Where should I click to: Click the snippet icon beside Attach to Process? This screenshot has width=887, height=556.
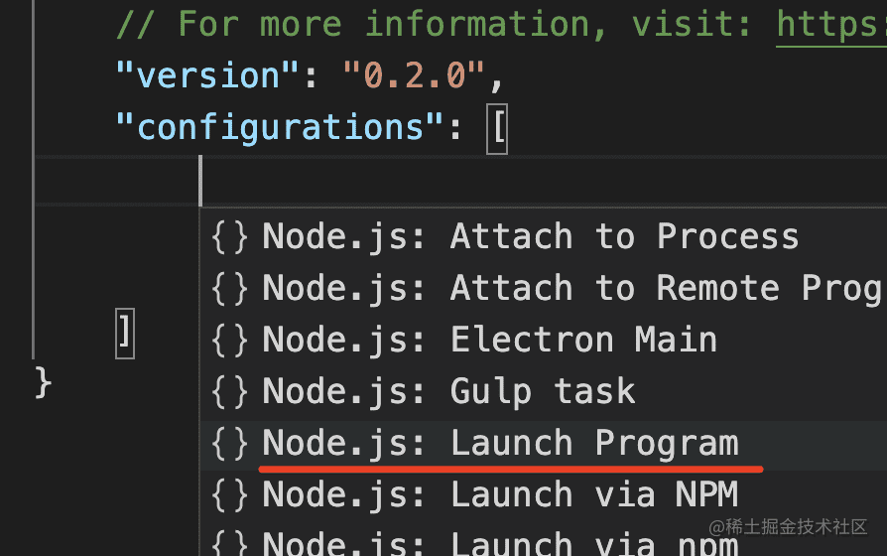pyautogui.click(x=230, y=237)
